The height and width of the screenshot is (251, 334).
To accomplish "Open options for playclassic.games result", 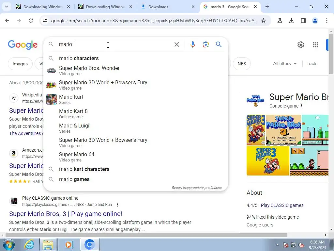I will pos(117,205).
